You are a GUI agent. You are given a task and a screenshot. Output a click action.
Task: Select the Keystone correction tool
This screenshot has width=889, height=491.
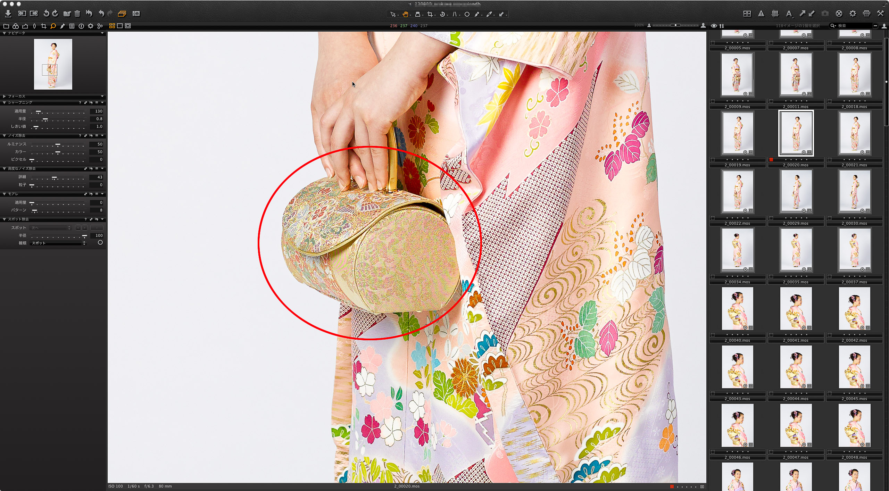[454, 14]
